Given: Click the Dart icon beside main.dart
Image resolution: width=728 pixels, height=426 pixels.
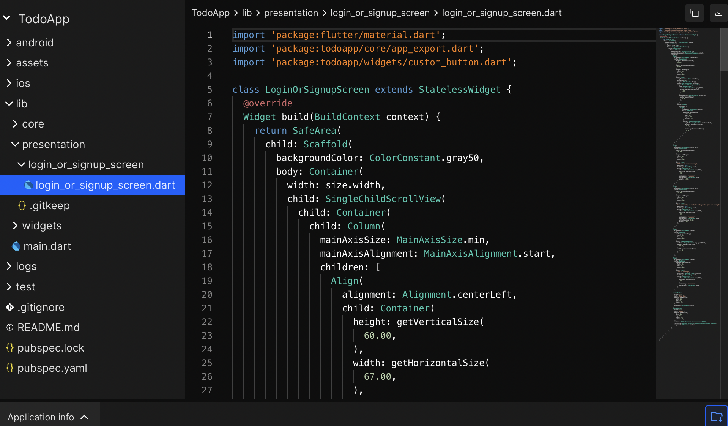Looking at the screenshot, I should coord(16,246).
